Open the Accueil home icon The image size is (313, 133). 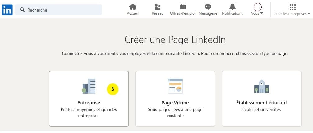(133, 7)
